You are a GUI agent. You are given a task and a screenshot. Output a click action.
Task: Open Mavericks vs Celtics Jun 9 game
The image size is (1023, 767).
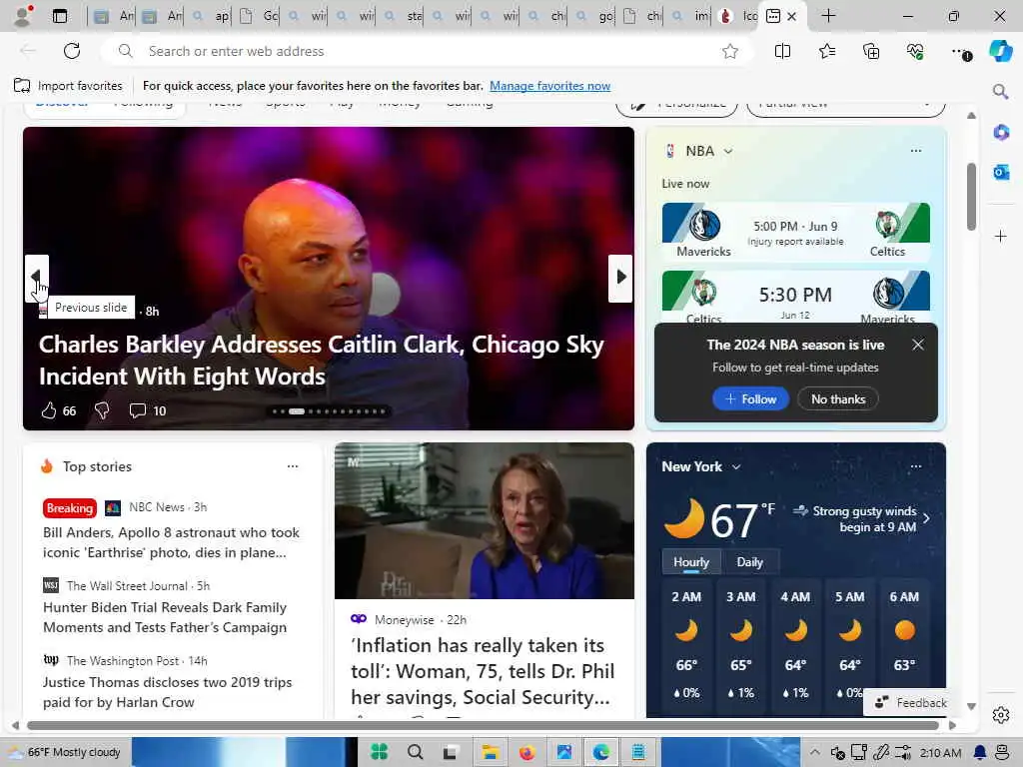click(795, 232)
